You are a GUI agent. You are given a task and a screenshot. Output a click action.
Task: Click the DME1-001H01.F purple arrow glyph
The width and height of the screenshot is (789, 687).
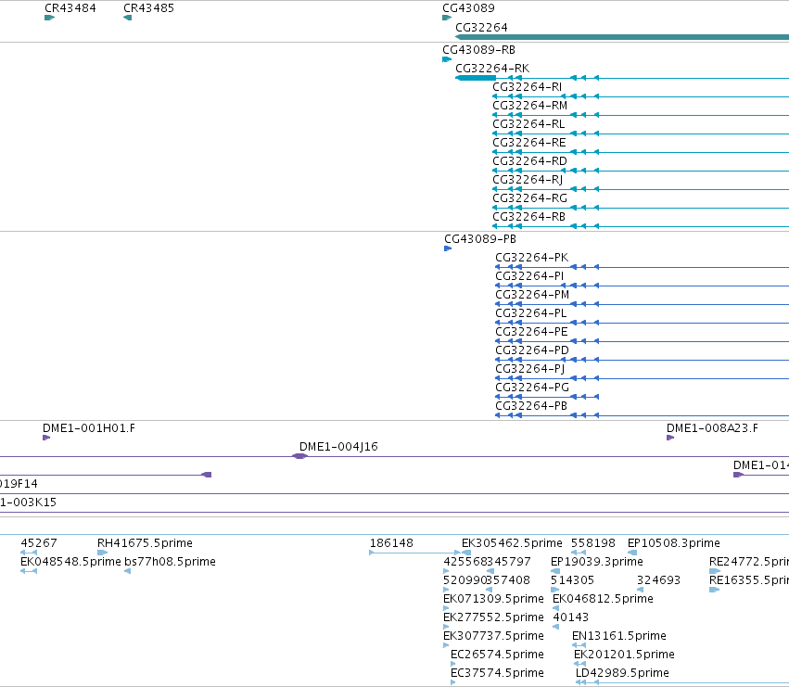[x=46, y=438]
